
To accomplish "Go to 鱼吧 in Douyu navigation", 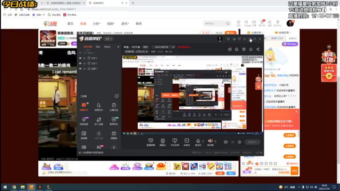I will (x=139, y=24).
